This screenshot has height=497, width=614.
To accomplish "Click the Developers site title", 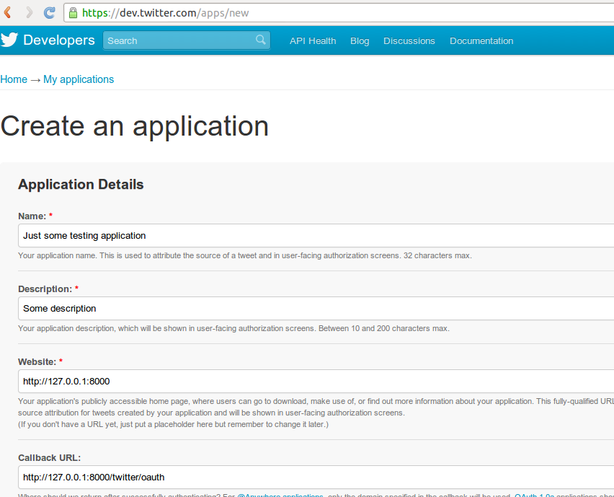I will pyautogui.click(x=59, y=40).
